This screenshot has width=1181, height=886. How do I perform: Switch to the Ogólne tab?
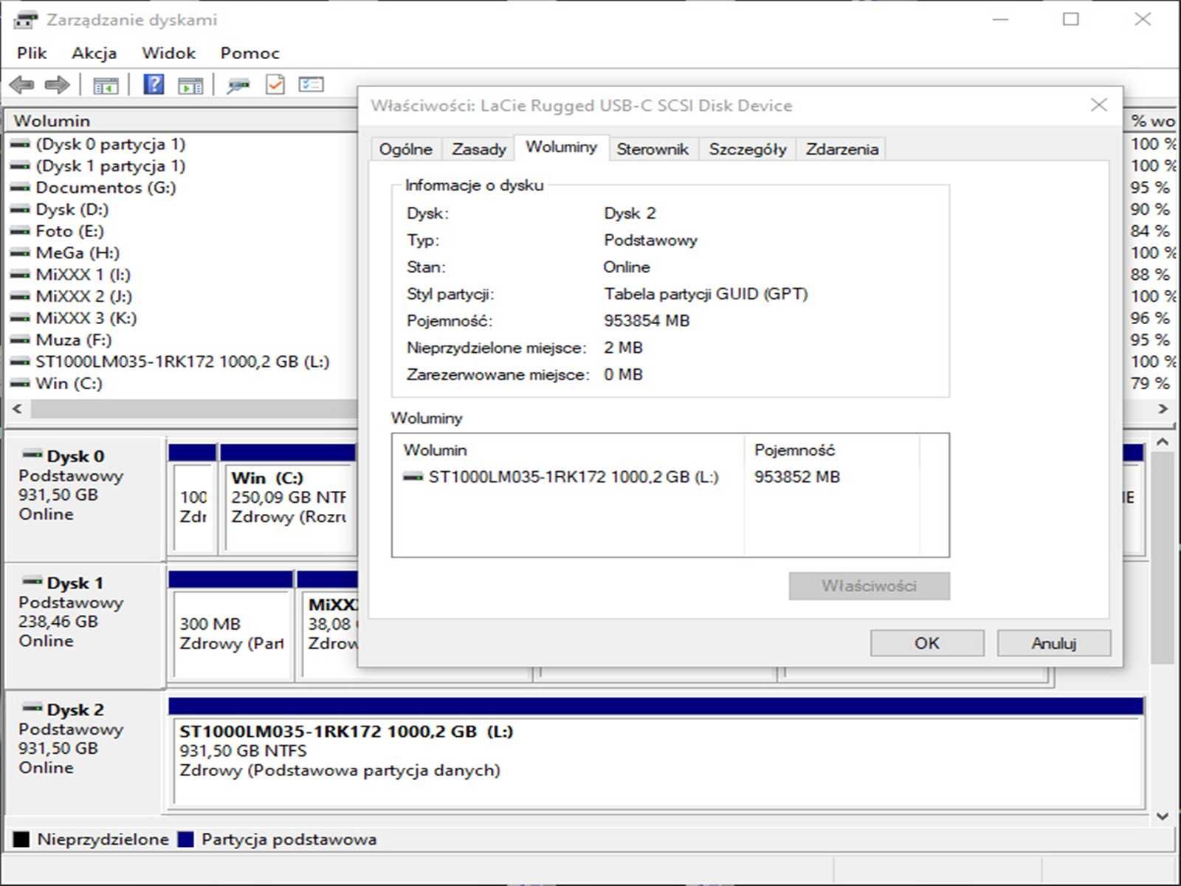[x=405, y=149]
